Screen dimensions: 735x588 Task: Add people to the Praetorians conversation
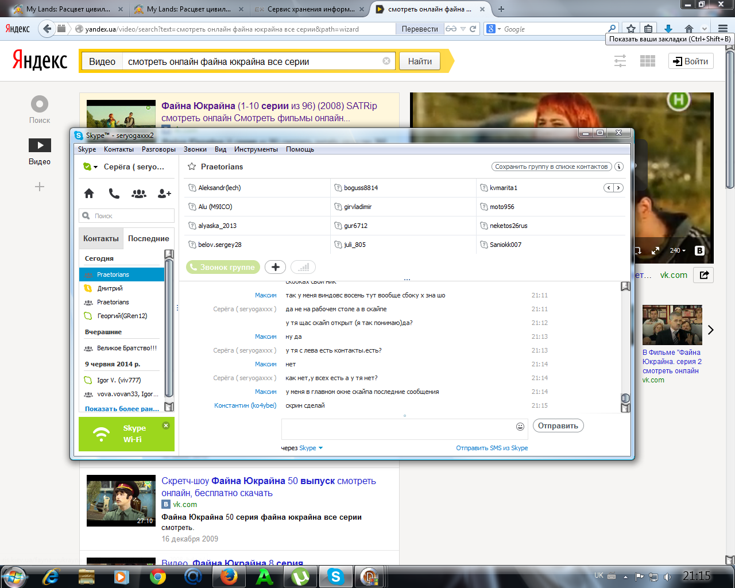(x=276, y=267)
